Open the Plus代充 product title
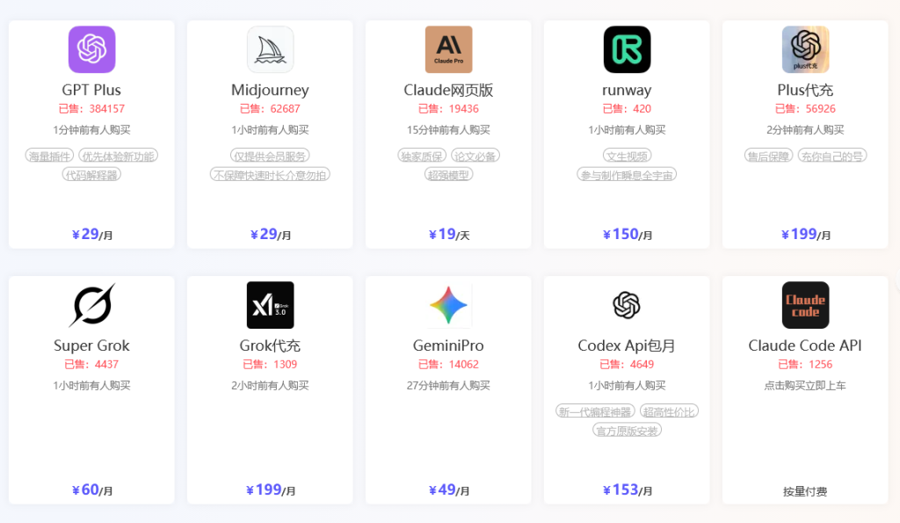Image resolution: width=900 pixels, height=523 pixels. click(805, 91)
